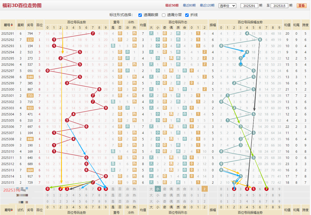The width and height of the screenshot is (311, 215).
Task: Select red ball 2 in 2025316 百位号码走势 row
Action: click(x=61, y=189)
